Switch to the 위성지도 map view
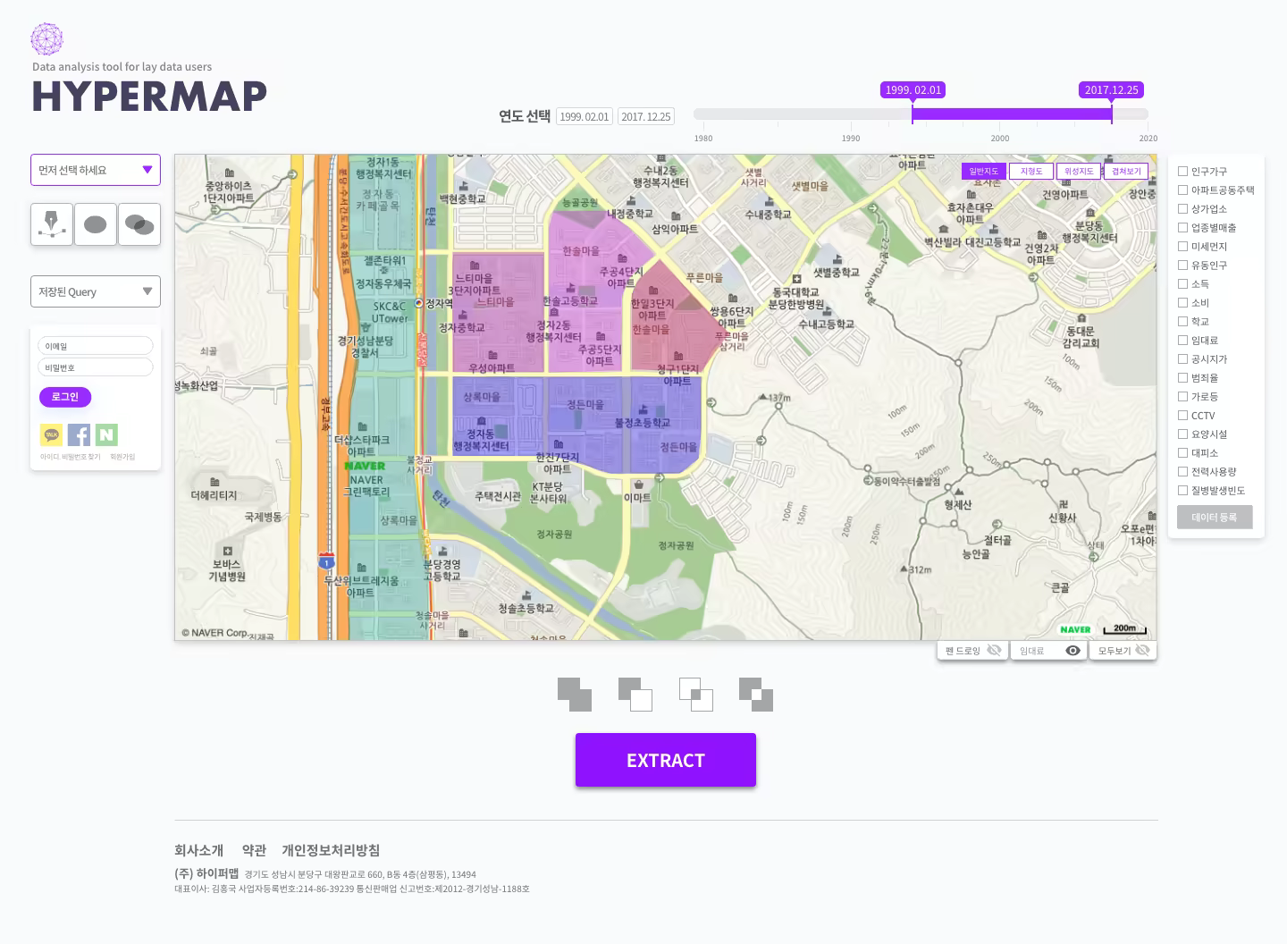 (x=1078, y=170)
